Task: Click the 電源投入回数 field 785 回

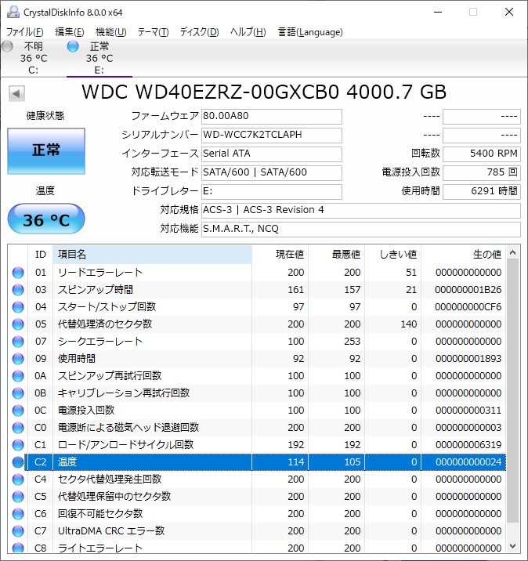Action: click(482, 173)
